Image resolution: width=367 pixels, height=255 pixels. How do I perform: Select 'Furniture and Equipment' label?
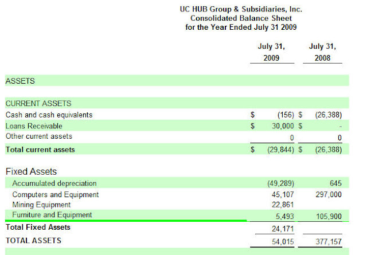pyautogui.click(x=52, y=215)
